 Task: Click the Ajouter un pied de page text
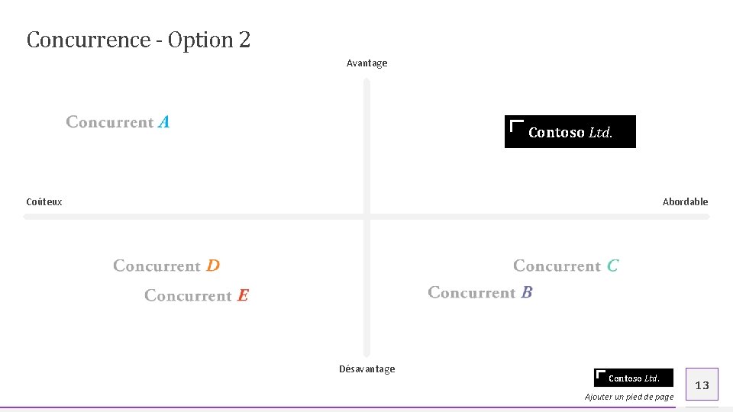tap(629, 397)
